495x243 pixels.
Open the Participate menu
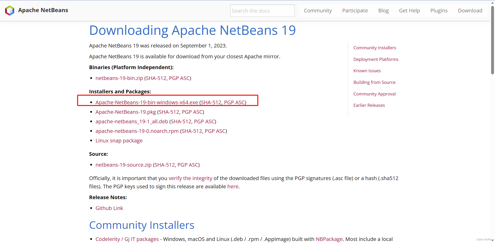point(355,11)
